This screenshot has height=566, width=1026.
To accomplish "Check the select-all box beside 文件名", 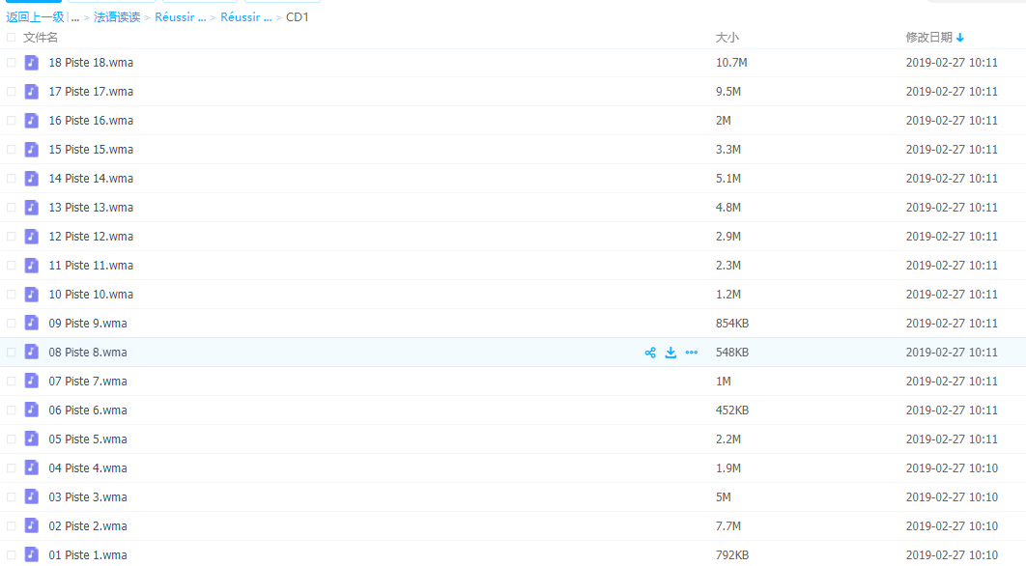I will tap(12, 38).
